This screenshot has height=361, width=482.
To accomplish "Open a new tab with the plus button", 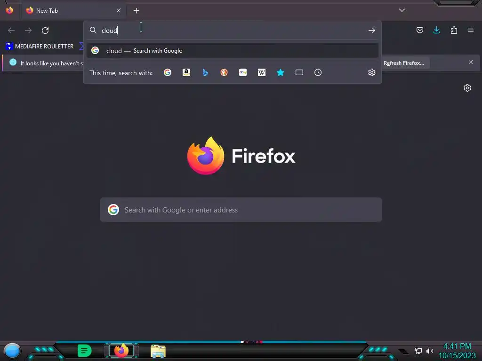I will [x=136, y=11].
